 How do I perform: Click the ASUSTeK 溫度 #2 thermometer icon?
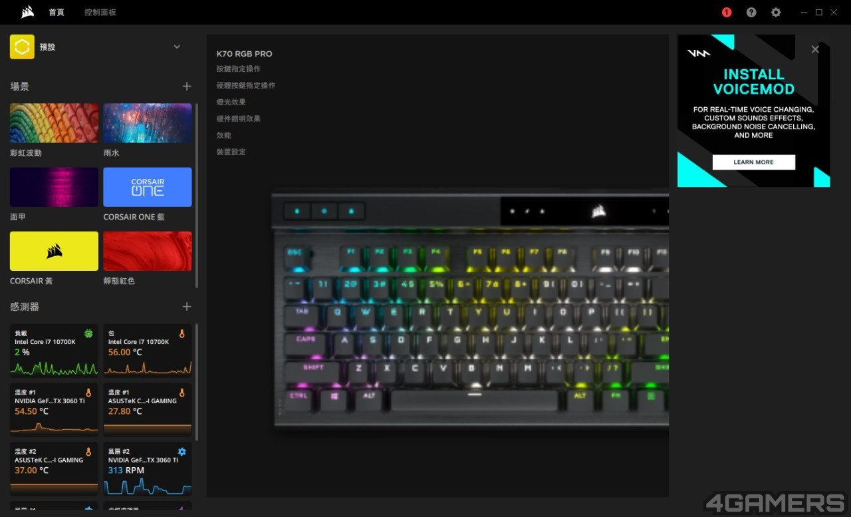click(88, 452)
